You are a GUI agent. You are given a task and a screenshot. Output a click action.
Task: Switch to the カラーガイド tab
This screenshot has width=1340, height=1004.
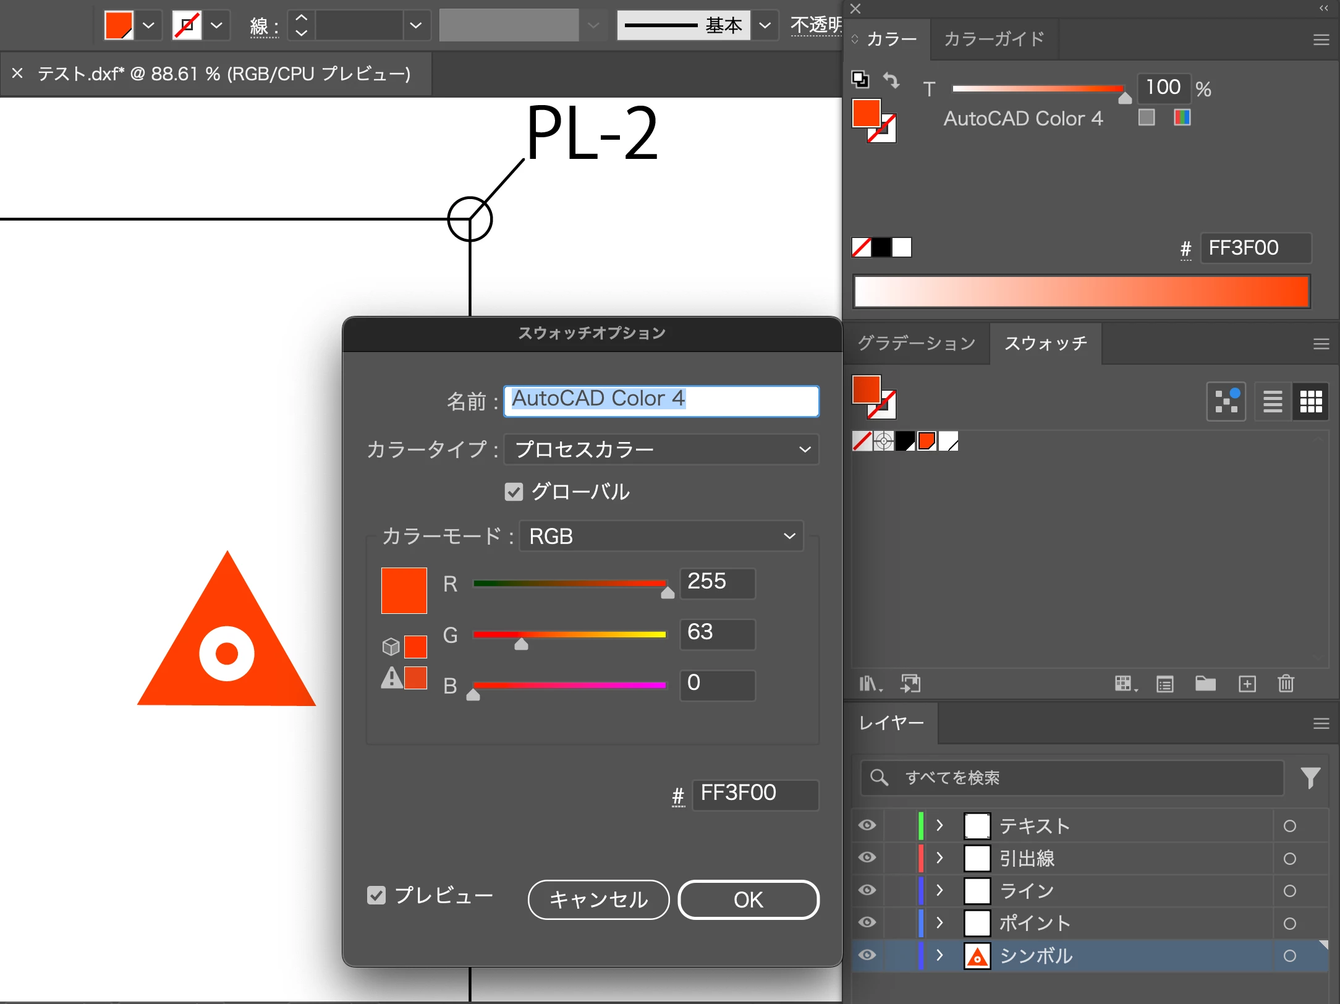[x=994, y=40]
